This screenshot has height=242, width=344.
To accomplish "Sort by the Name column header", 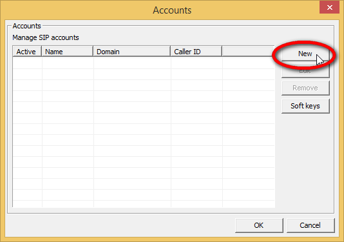I will (x=68, y=52).
